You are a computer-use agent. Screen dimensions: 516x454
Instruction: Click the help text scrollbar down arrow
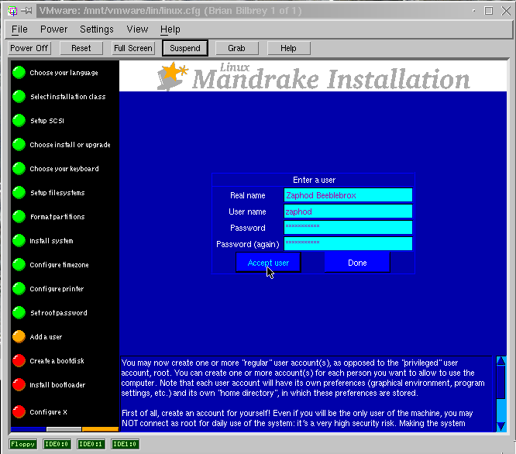tap(501, 425)
